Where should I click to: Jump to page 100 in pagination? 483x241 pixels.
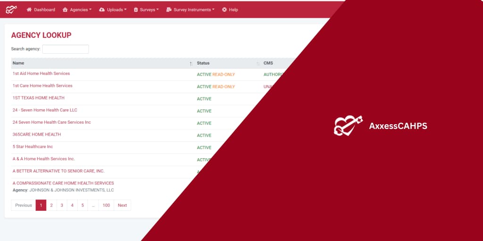pos(106,205)
